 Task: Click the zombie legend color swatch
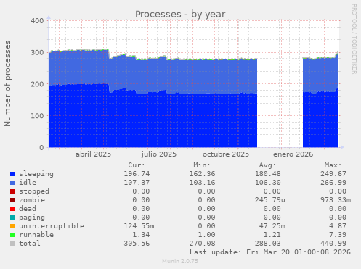point(12,200)
